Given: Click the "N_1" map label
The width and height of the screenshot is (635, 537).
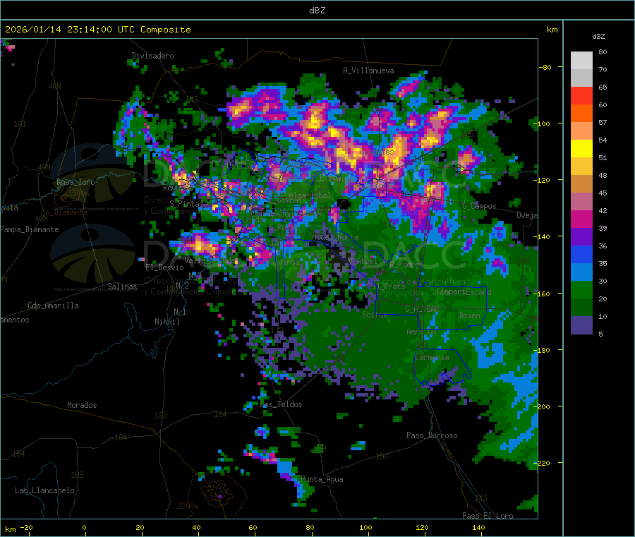Looking at the screenshot, I should click(x=180, y=312).
